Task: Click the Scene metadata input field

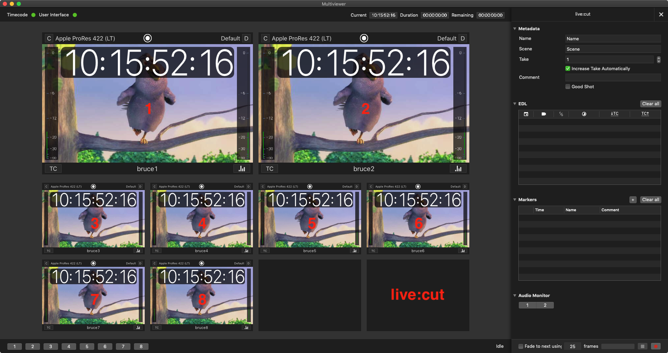Action: click(x=613, y=49)
